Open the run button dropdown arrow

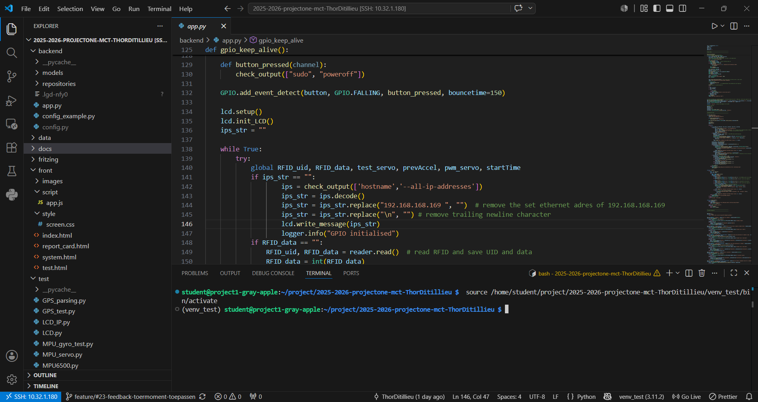(722, 26)
